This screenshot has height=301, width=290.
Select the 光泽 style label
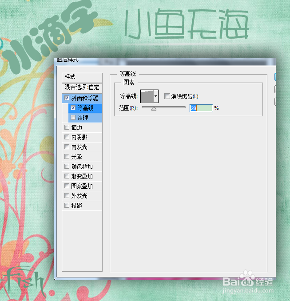click(x=77, y=157)
